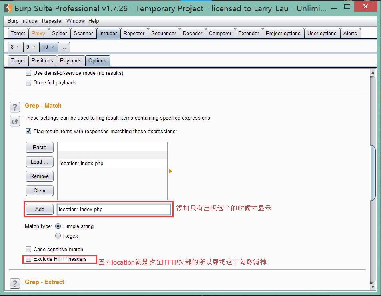Screen dimensions: 381x296
Task: Open Grep - Match help question icon
Action: (x=15, y=107)
